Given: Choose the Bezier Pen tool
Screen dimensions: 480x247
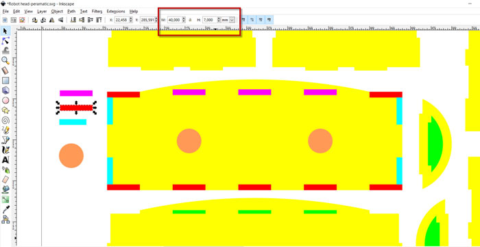Looking at the screenshot, I should point(5,140).
